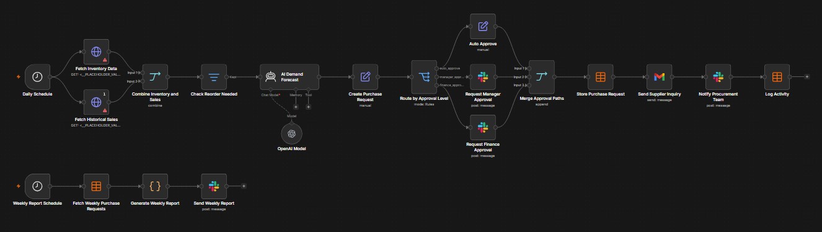
Task: Open the Check Reorder Needed filter node
Action: (x=214, y=77)
